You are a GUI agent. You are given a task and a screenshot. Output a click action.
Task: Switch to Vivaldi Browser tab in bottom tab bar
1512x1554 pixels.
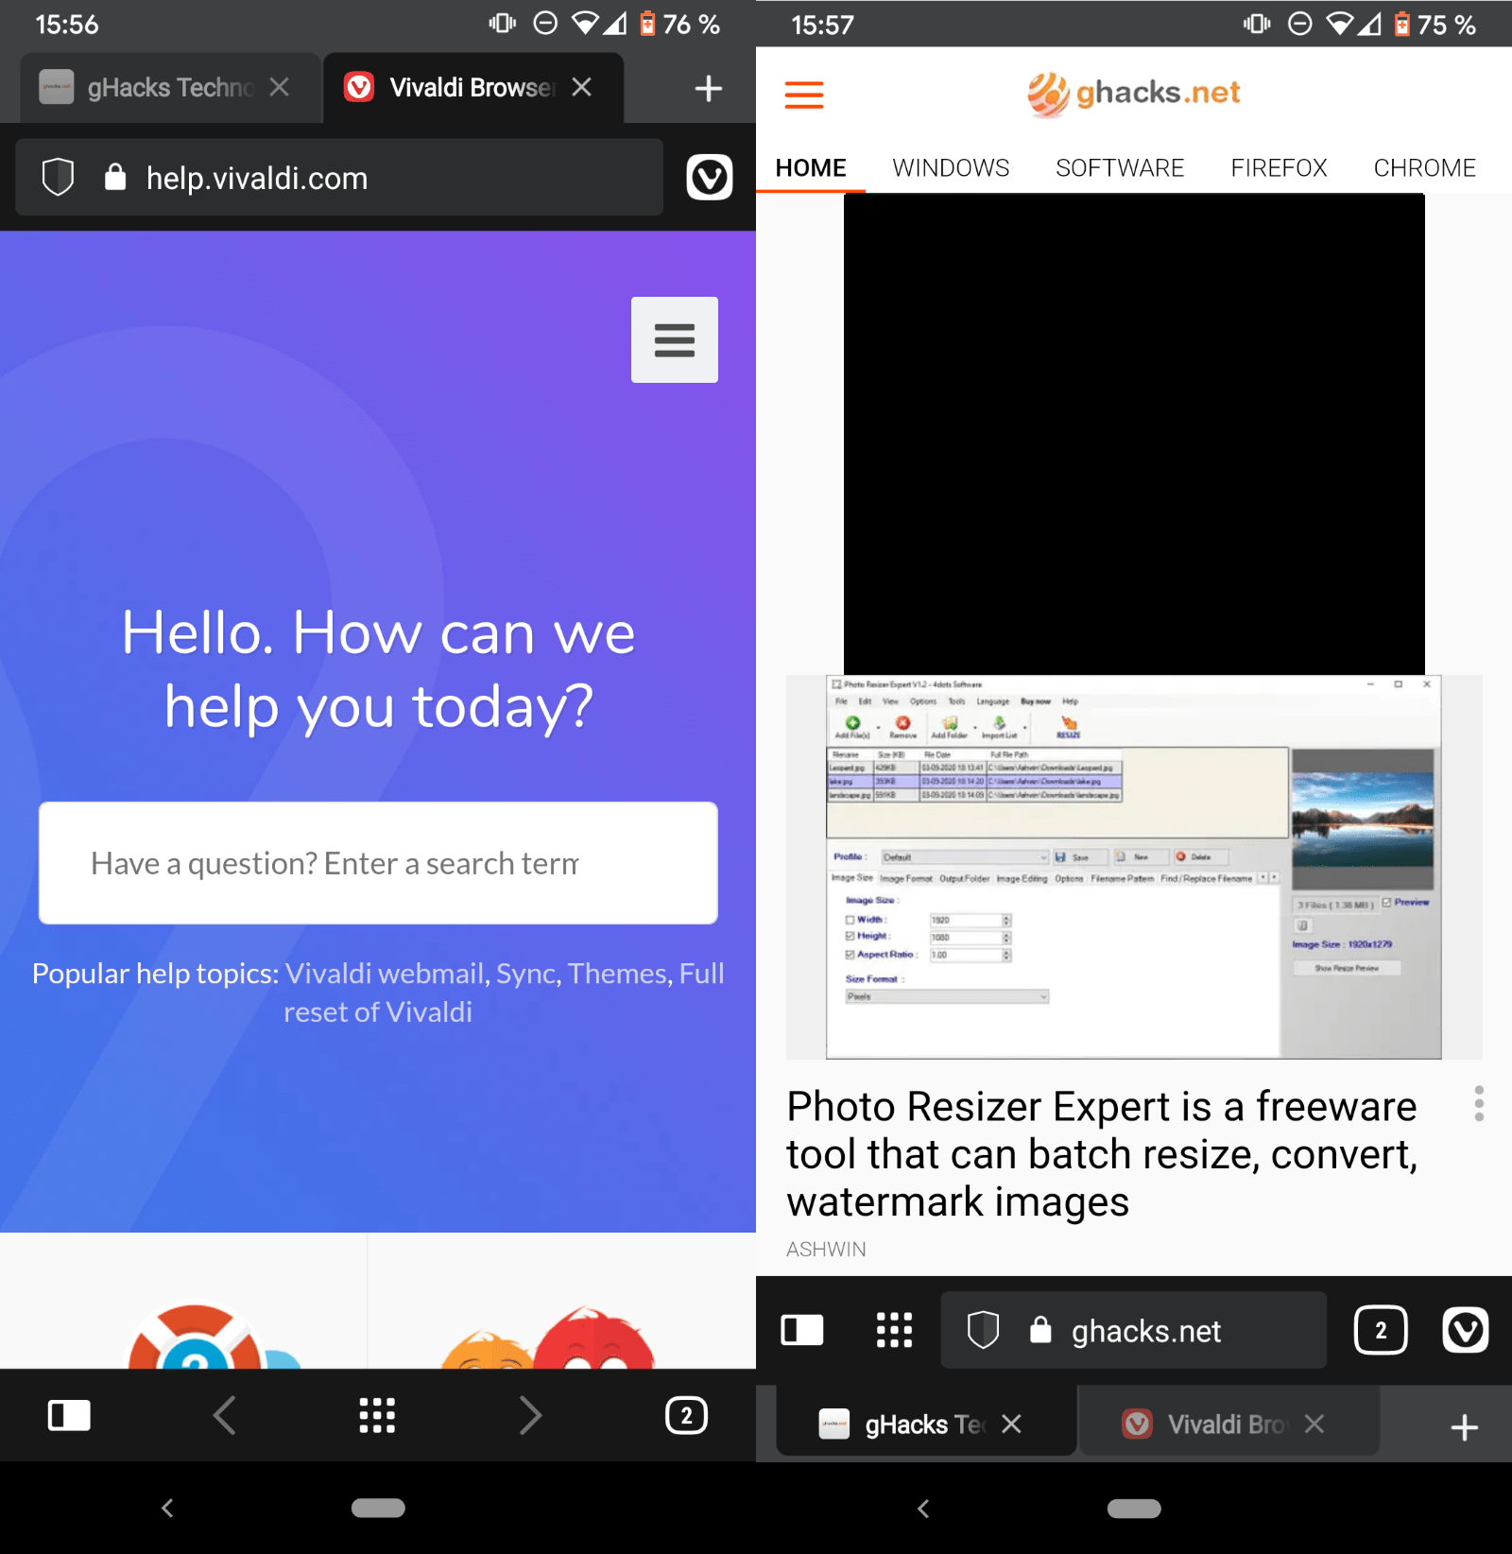[1228, 1423]
